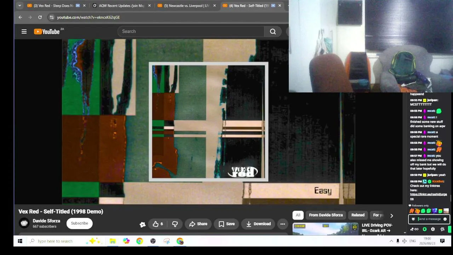Type in the Send a message chat field
Screen dimensions: 453x255
[429, 219]
